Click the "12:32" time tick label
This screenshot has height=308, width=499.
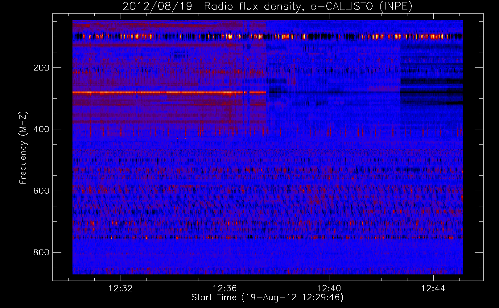tap(121, 289)
